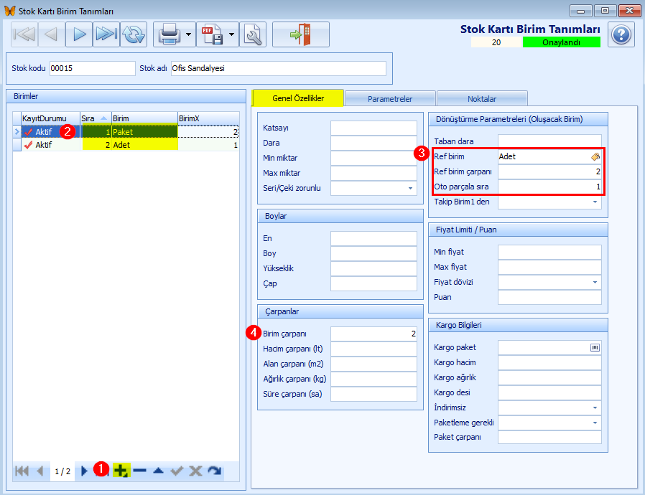
Task: Open the Noktalar tab
Action: 482,99
